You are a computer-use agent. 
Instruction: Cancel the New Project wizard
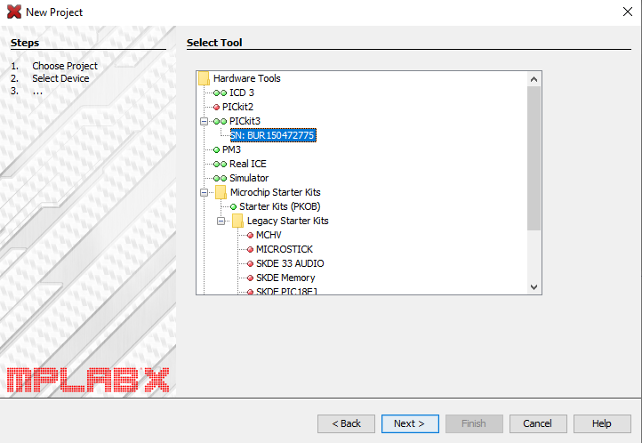[x=537, y=423]
